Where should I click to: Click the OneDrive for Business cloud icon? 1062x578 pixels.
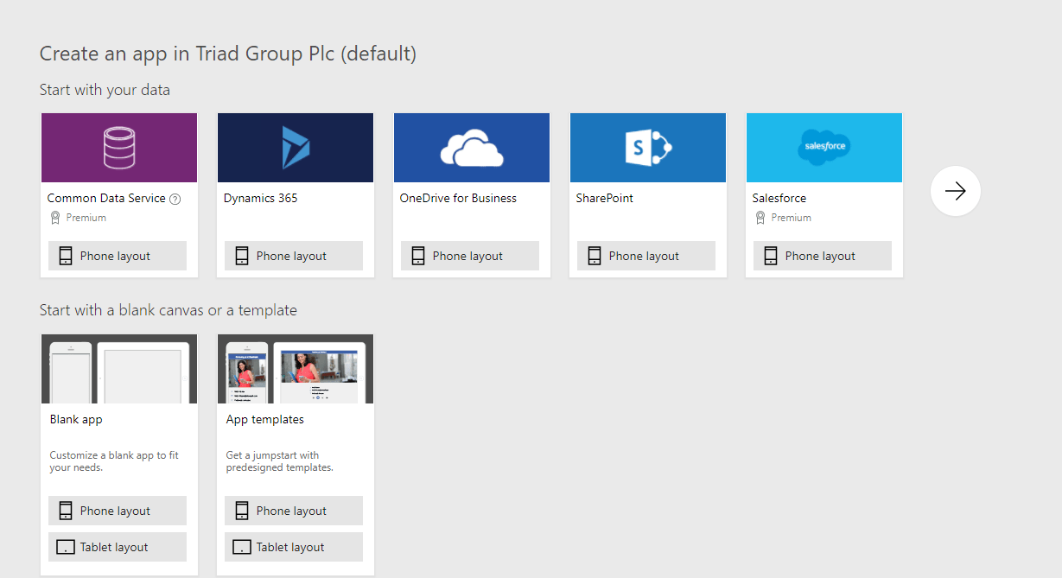pyautogui.click(x=472, y=148)
